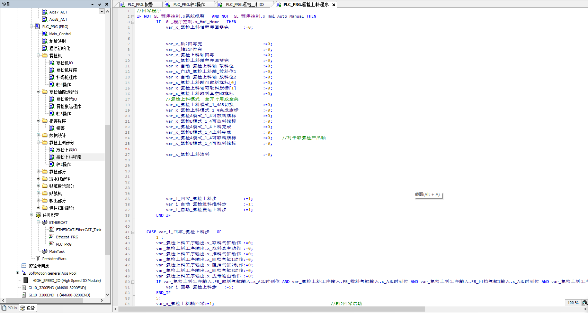Click the 轴4操作 action icon
Viewport: 588px width, 313px height.
click(52, 85)
